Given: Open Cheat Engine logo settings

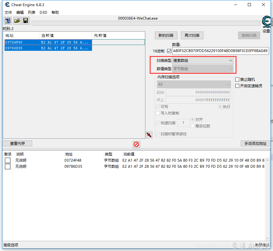Looking at the screenshot, I should click(x=266, y=21).
